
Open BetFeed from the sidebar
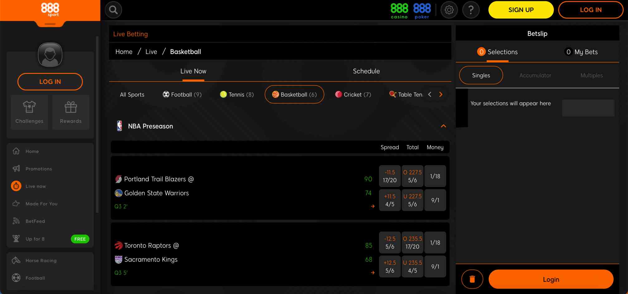point(35,221)
